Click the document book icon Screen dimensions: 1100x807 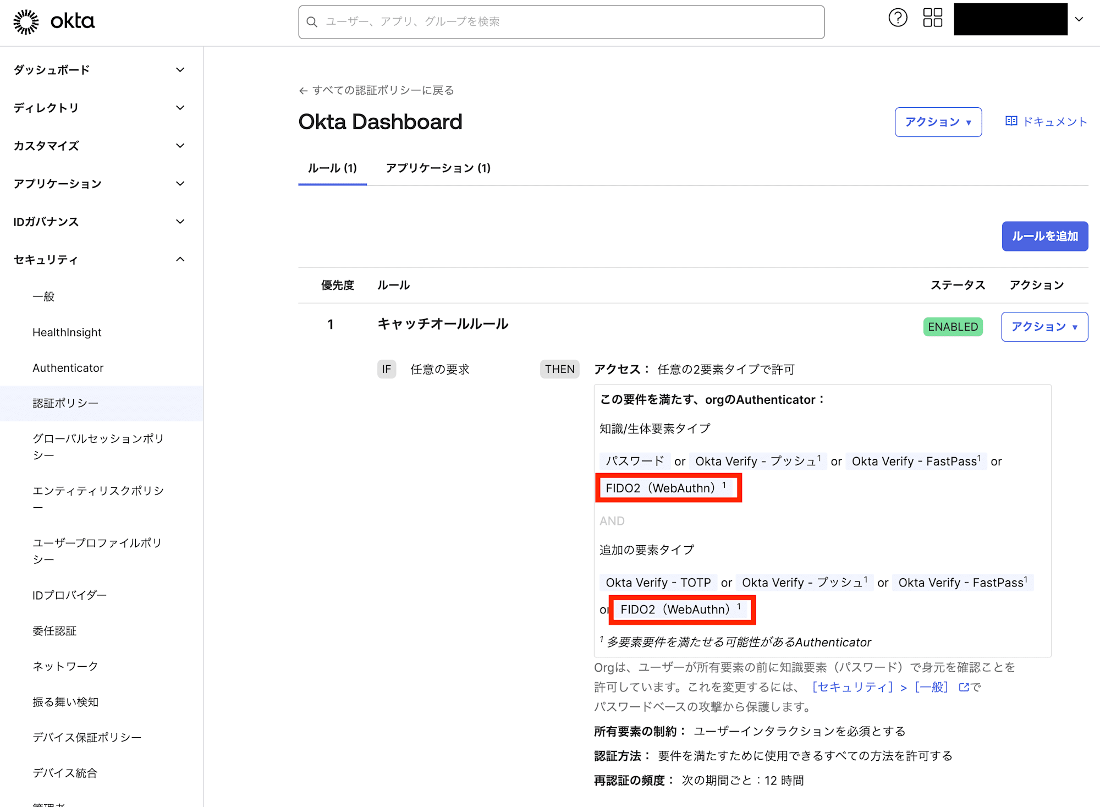[1011, 121]
